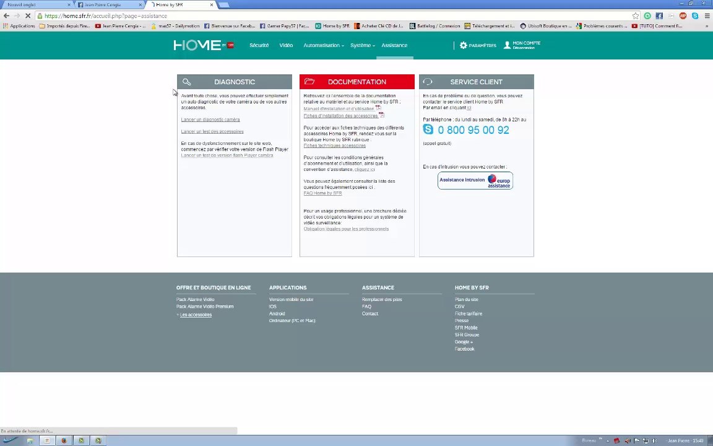This screenshot has width=713, height=446.
Task: Switch to the Nouvel onglet tab
Action: pos(37,4)
